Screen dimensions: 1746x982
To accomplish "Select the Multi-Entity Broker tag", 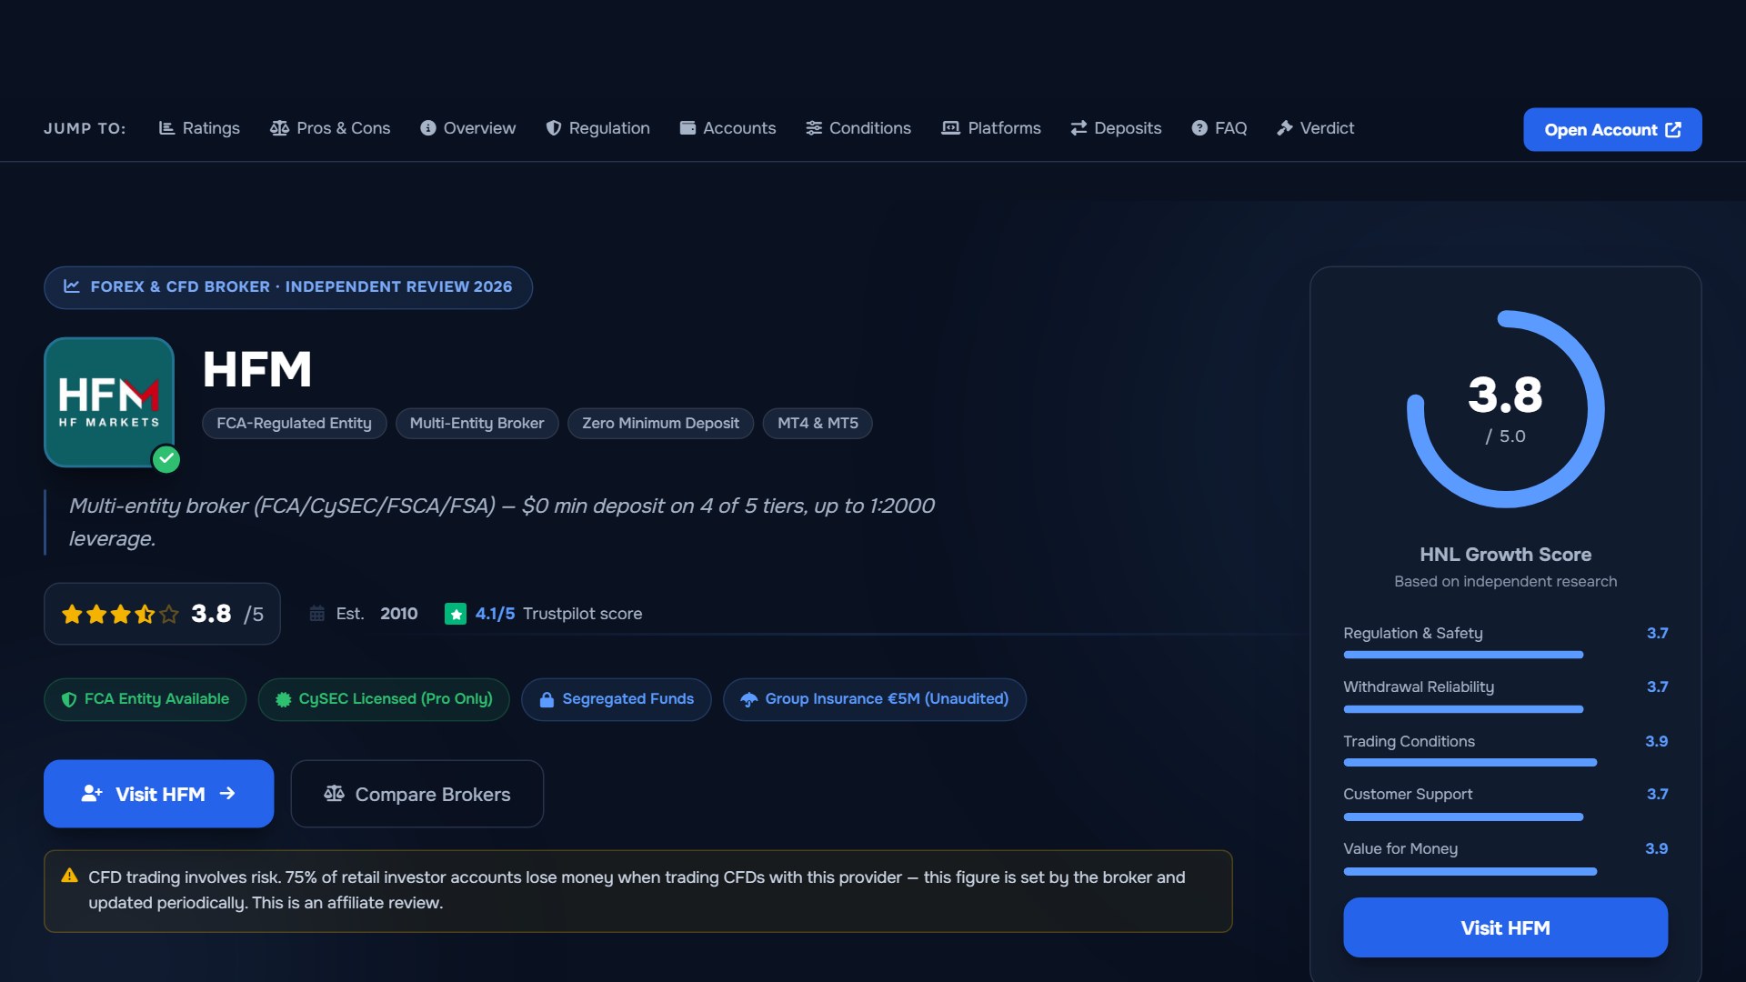I will (477, 424).
